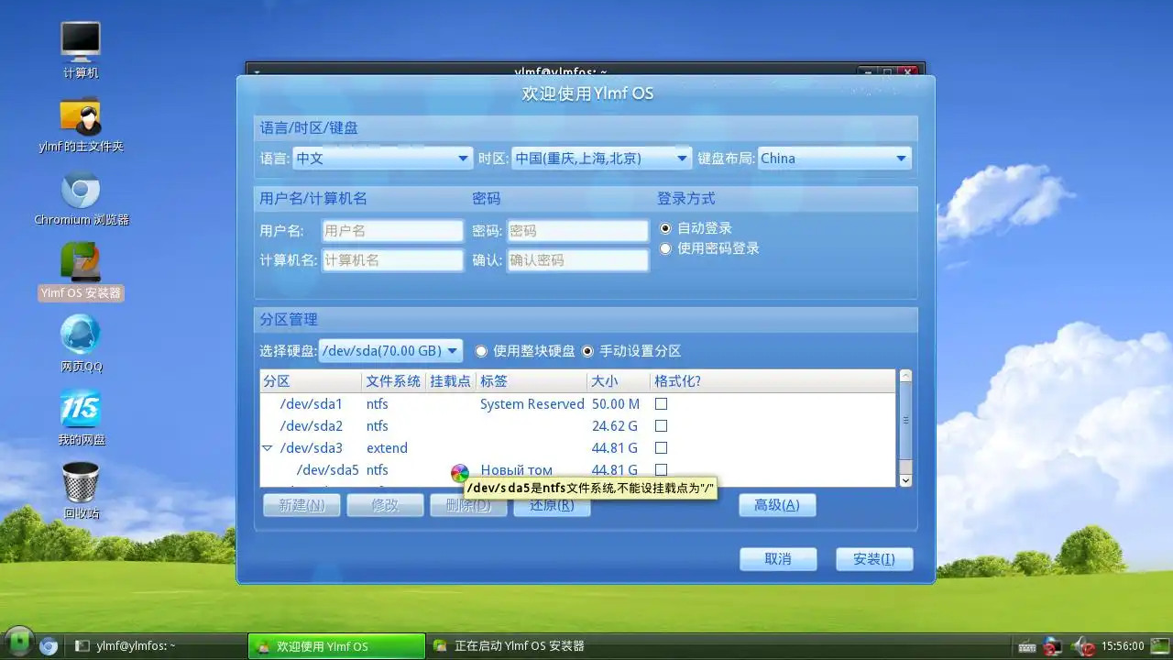This screenshot has height=660, width=1173.
Task: Click 格式化? column header
Action: (x=773, y=381)
